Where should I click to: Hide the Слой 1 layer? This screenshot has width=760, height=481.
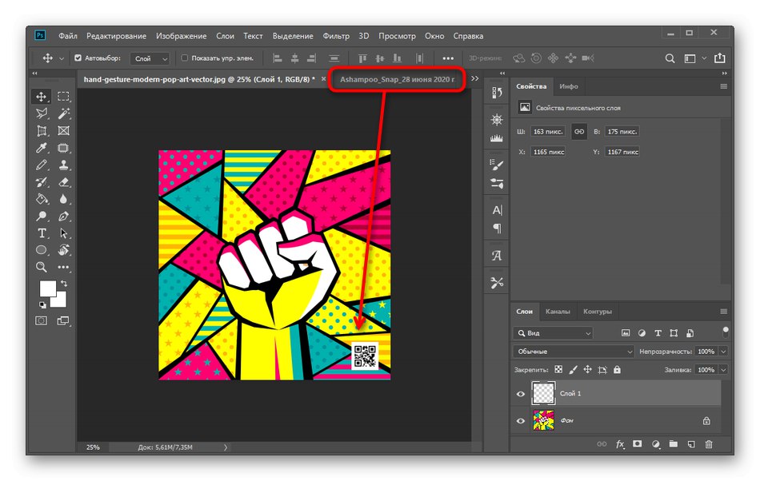520,394
